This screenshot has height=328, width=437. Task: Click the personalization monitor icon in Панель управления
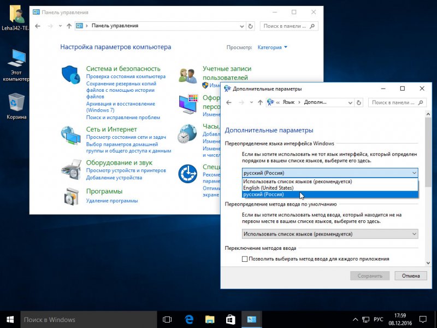coord(188,104)
